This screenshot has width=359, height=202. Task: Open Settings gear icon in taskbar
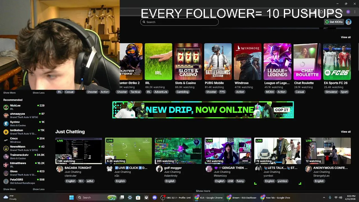(130, 198)
